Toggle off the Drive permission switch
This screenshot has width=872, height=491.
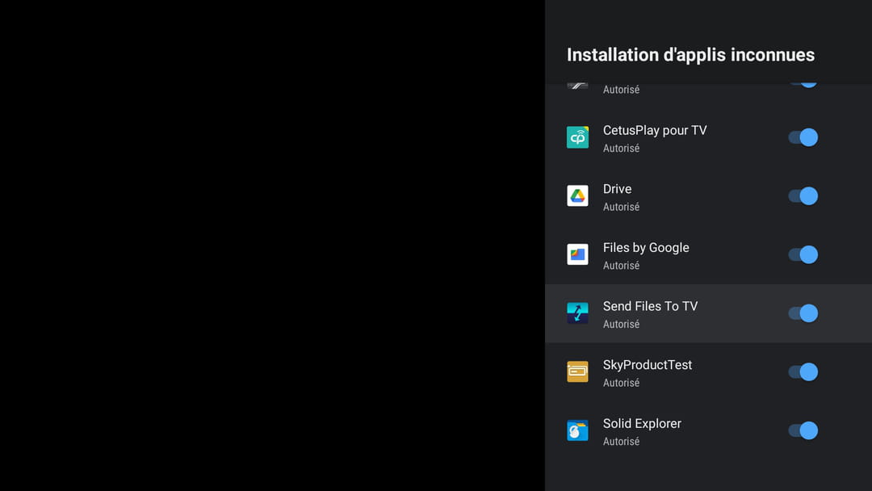click(x=803, y=196)
